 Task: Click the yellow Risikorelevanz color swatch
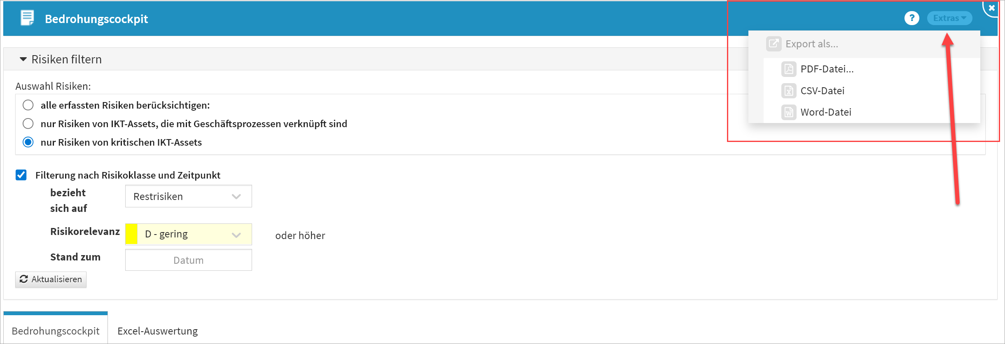[131, 235]
